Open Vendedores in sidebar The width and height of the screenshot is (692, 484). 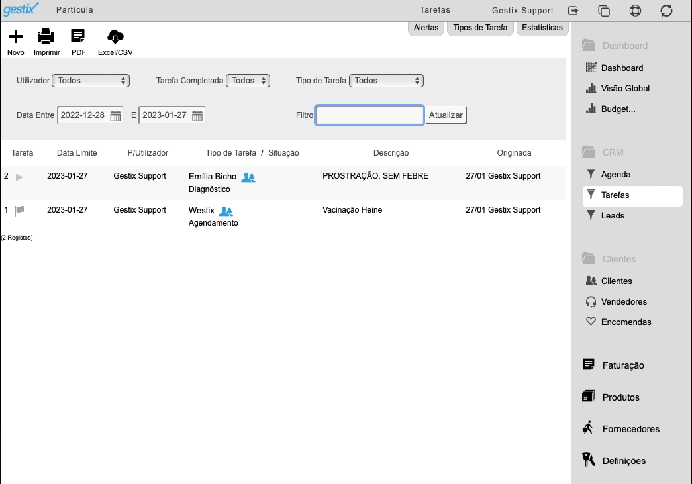[624, 301]
